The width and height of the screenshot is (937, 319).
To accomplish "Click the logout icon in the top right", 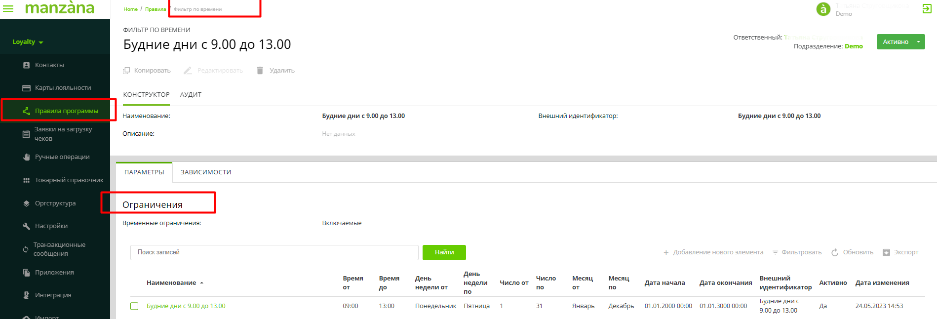I will 927,9.
